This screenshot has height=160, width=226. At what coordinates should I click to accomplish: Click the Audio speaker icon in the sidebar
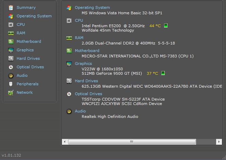(11, 75)
